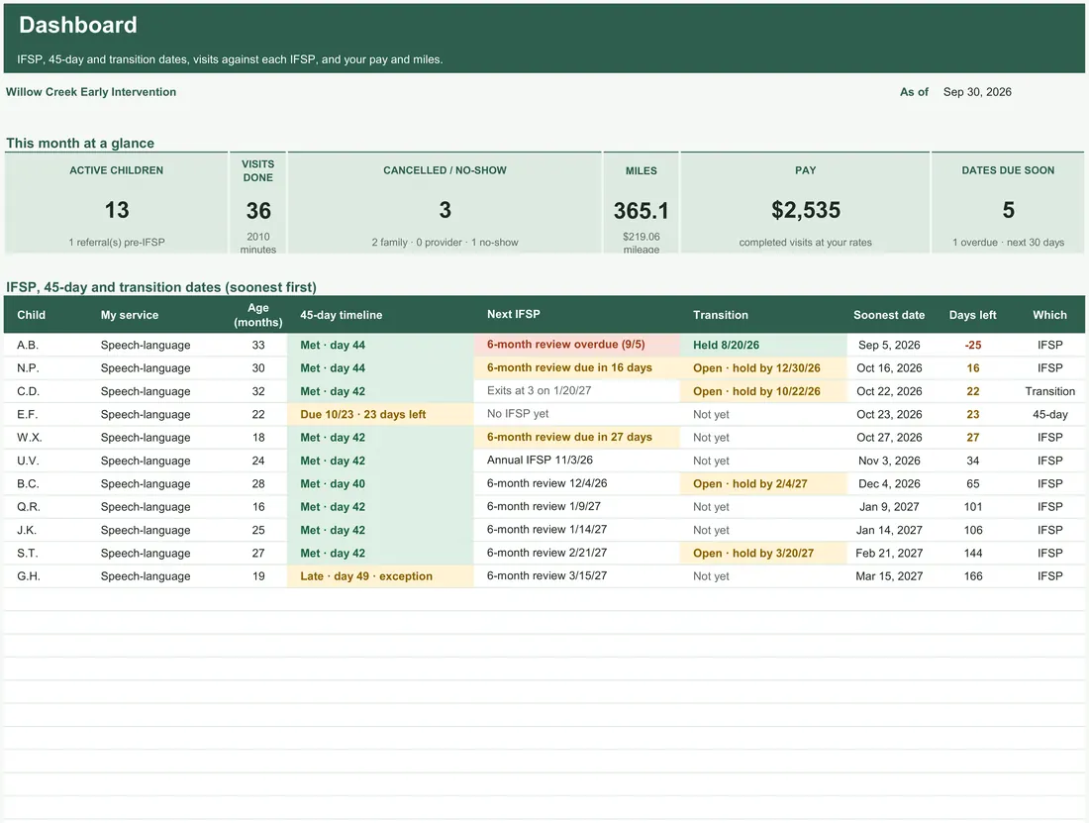The height and width of the screenshot is (823, 1089).
Task: Click 'Jan 14, 2027' soonest date cell
Action: point(889,530)
